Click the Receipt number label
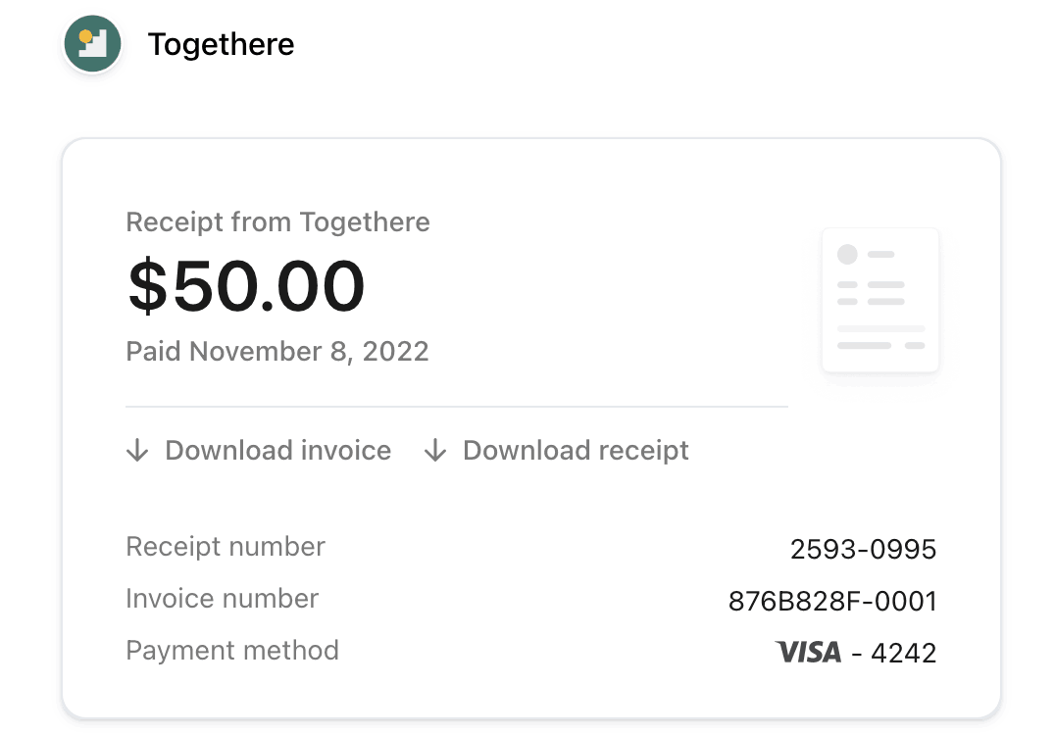Viewport: 1055px width, 735px height. coord(226,547)
